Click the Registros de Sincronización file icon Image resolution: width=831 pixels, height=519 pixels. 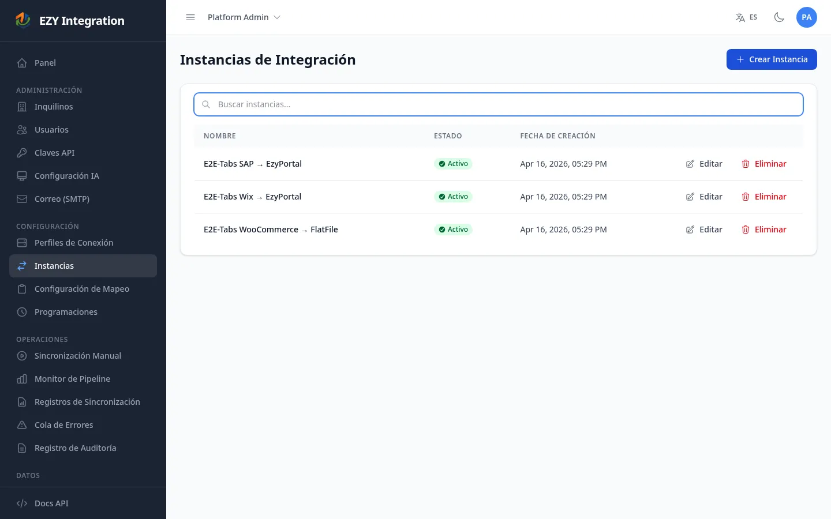22,402
